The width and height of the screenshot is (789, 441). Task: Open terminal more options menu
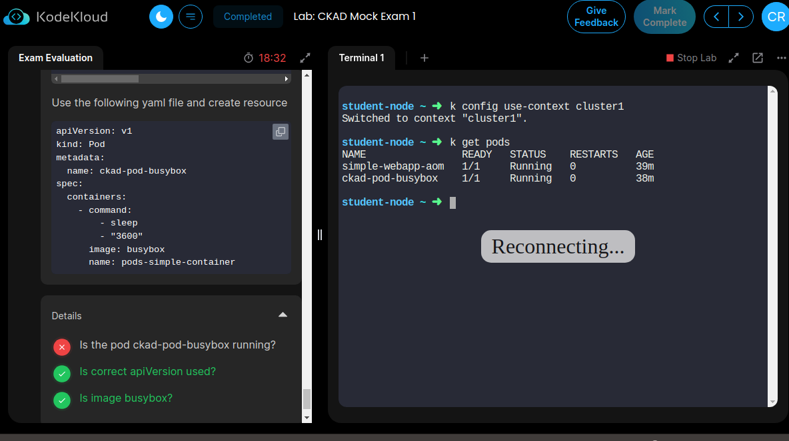point(782,58)
